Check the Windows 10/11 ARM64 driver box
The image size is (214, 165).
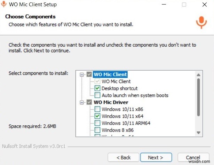point(97,123)
